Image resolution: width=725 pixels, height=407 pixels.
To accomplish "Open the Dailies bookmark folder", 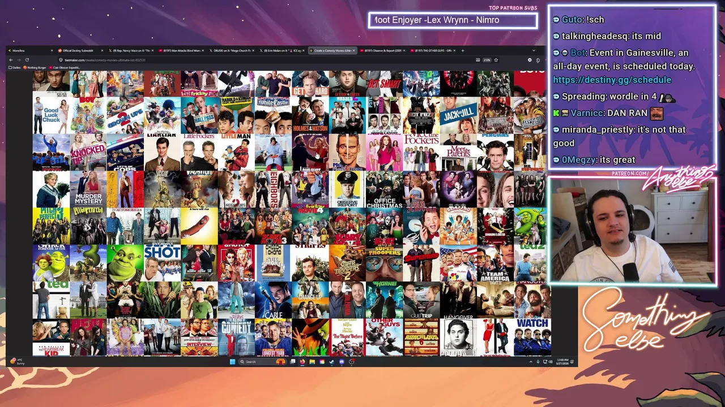I will [15, 67].
